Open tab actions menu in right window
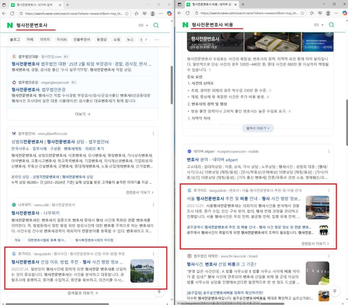348x305 pixels. tap(179, 4)
